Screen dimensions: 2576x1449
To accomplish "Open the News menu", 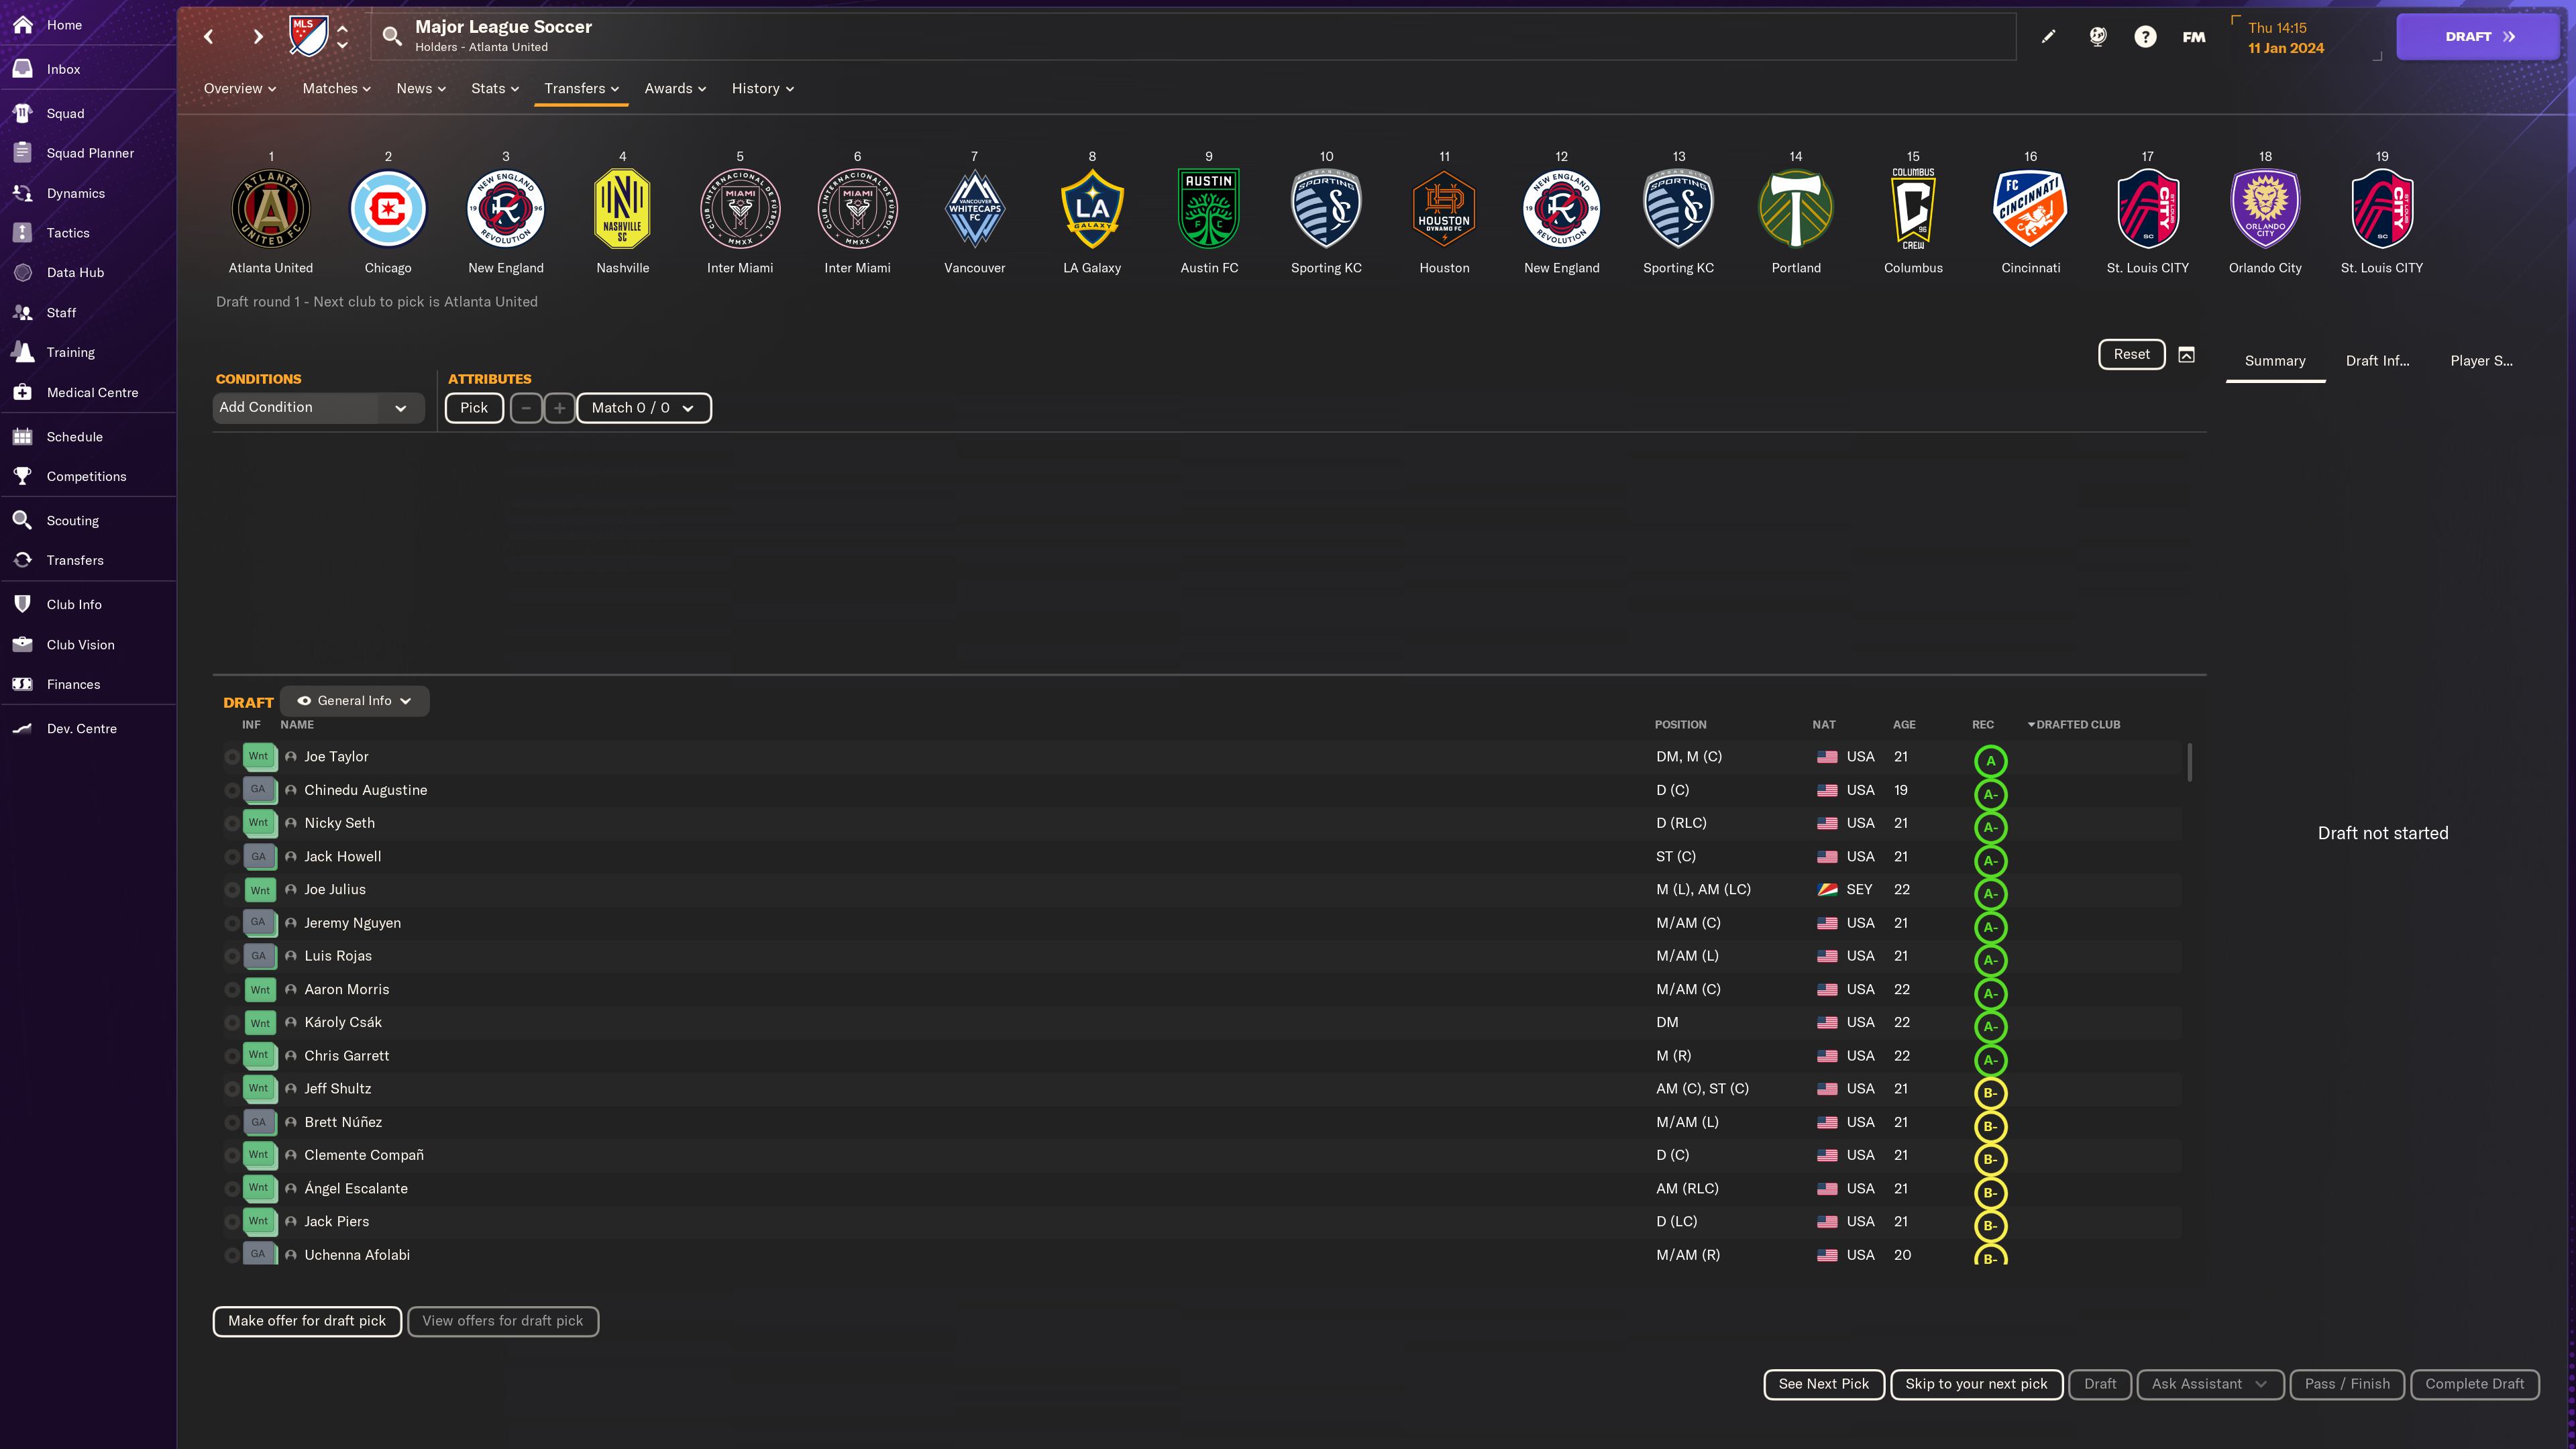I will tap(421, 89).
